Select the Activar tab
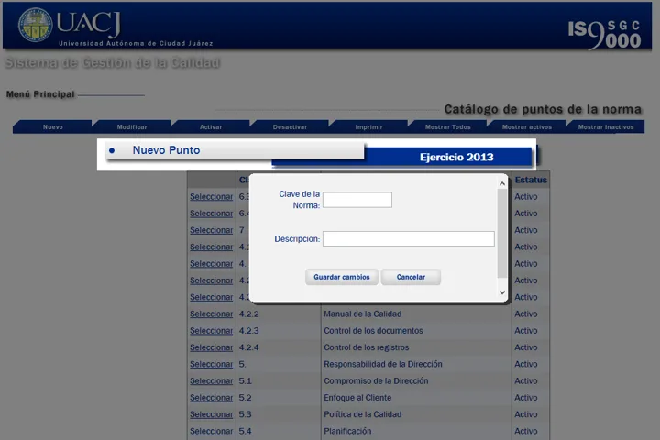This screenshot has height=440, width=660. 211,126
